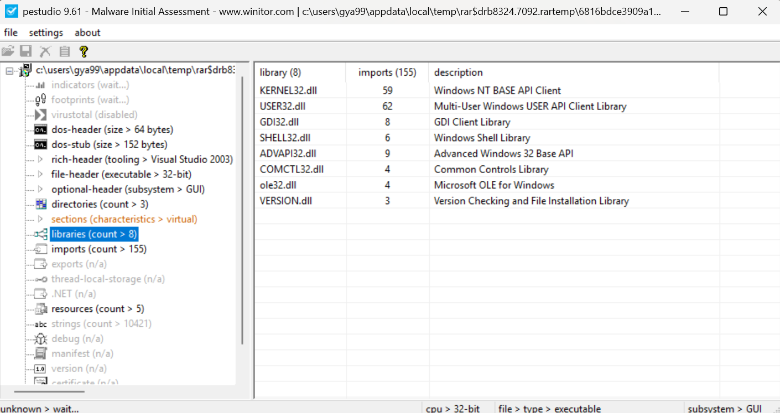Click the open file toolbar icon
The height and width of the screenshot is (413, 780).
pyautogui.click(x=8, y=51)
